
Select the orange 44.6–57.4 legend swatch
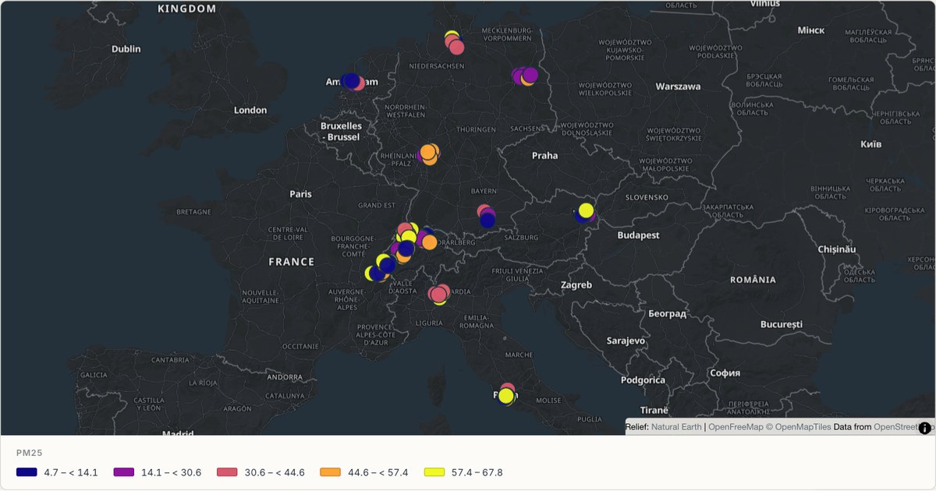(x=331, y=472)
